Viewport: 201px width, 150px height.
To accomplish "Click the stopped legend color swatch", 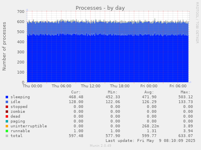I will pos(7,107).
